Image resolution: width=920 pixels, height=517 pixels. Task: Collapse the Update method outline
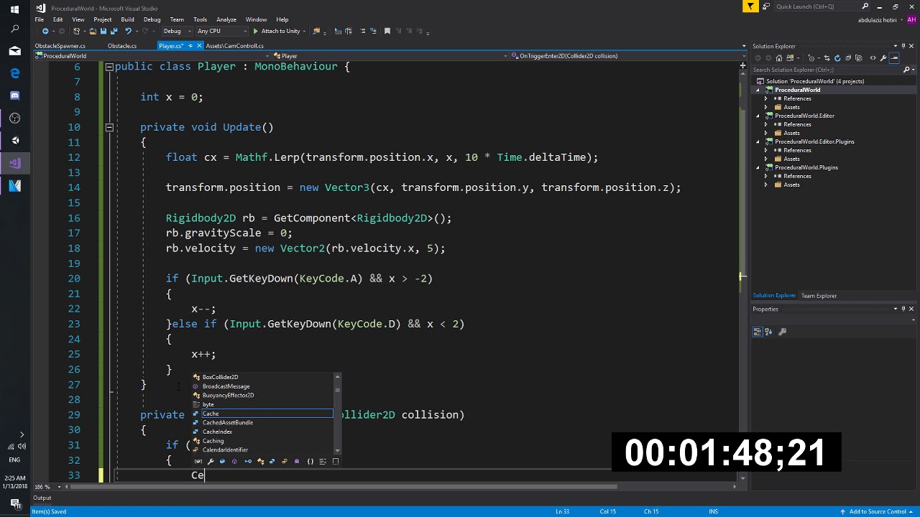(109, 127)
